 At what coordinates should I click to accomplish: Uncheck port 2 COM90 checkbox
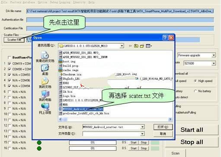[x=10, y=69]
